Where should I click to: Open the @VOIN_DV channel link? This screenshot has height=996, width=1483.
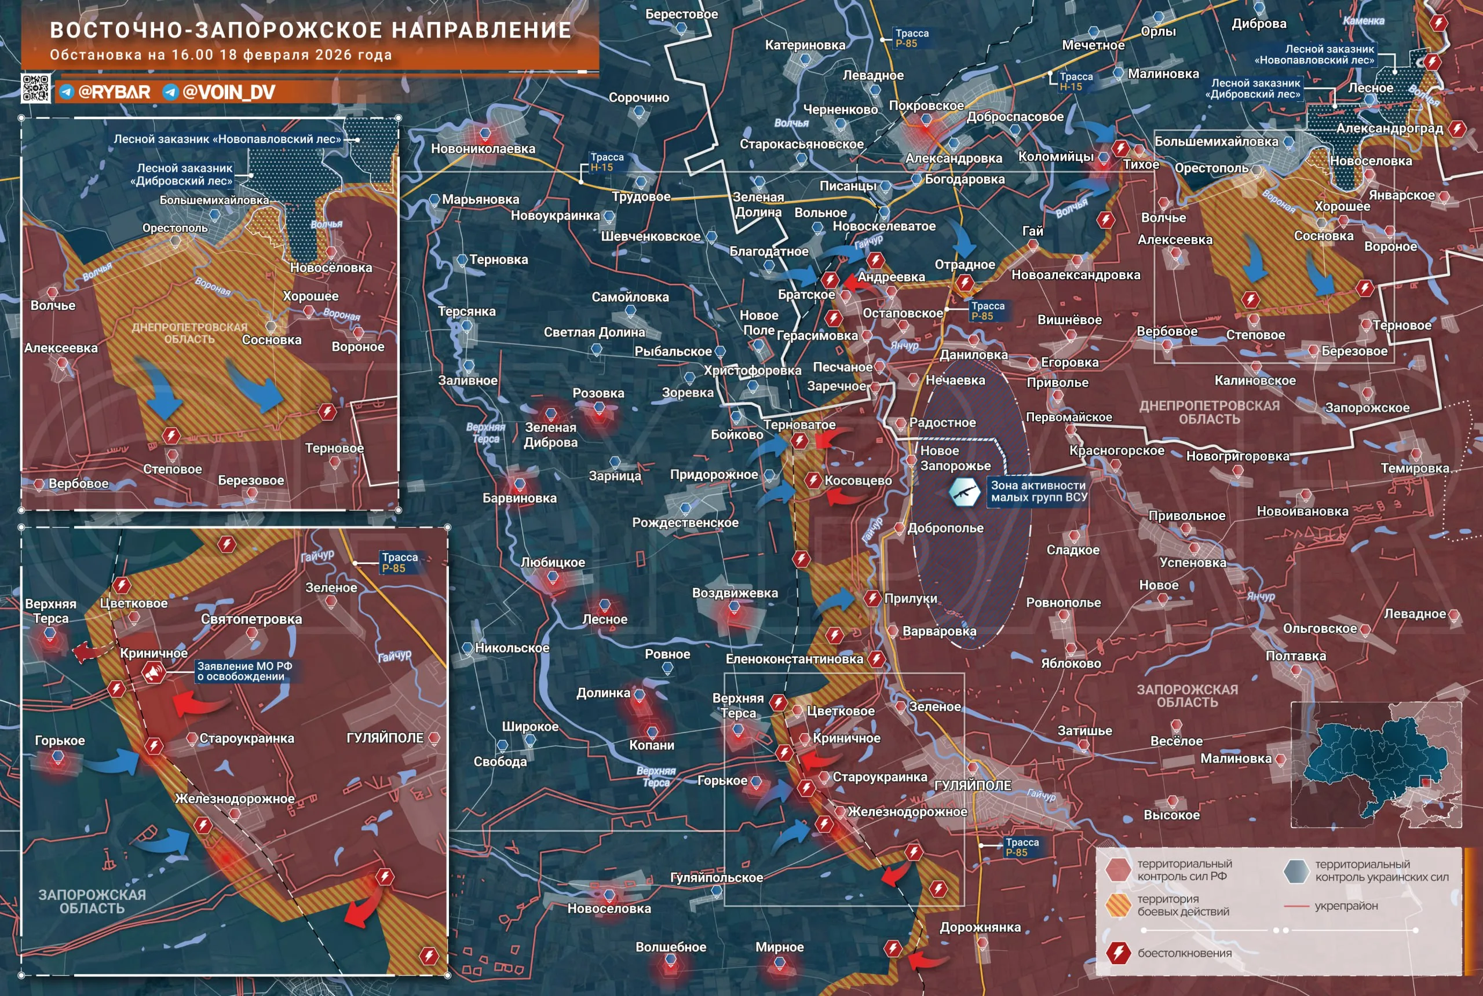tap(228, 92)
